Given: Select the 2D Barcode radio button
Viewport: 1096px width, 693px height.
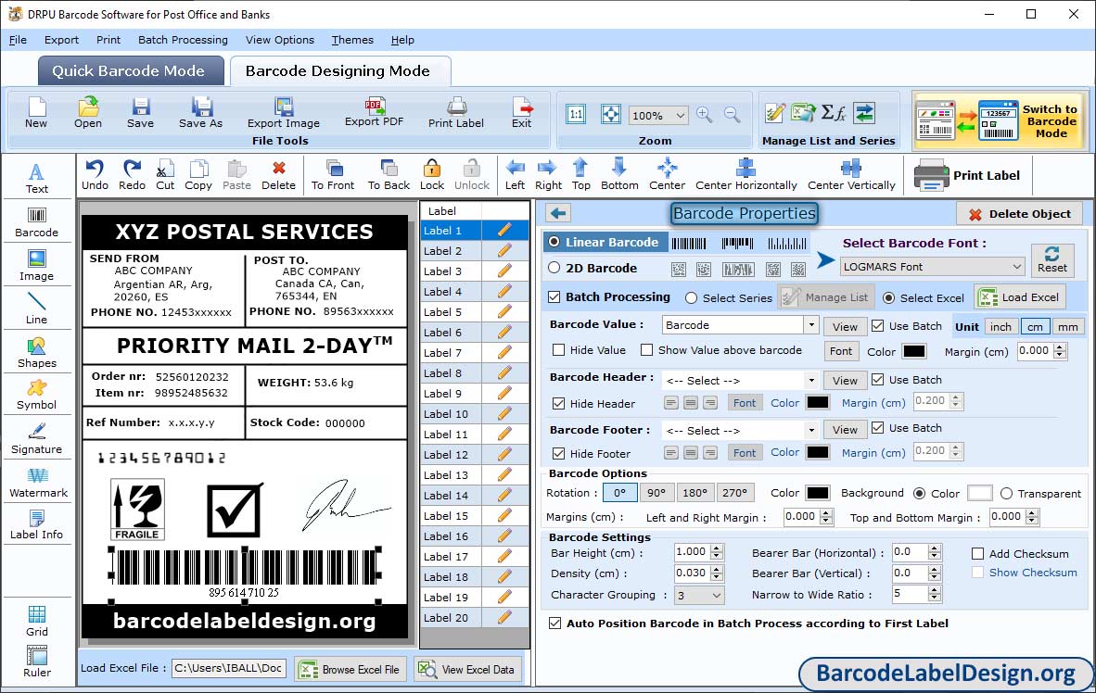Looking at the screenshot, I should tap(554, 268).
